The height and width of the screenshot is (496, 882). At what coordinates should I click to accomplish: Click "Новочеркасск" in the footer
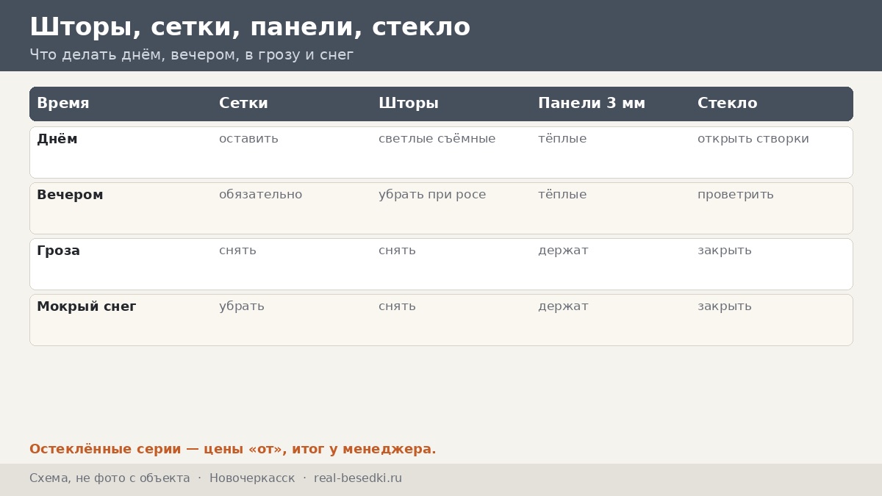click(x=252, y=478)
